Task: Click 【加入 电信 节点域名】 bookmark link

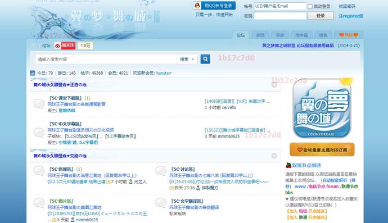Action: [307, 211]
